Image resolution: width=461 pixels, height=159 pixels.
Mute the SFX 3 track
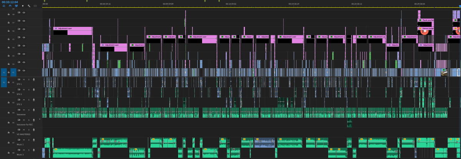point(24,100)
